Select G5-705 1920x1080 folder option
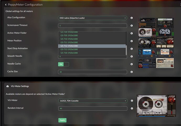 92,36
